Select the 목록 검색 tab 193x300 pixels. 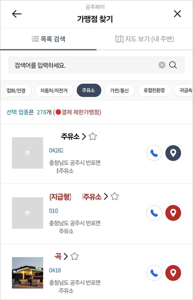[x=48, y=39]
